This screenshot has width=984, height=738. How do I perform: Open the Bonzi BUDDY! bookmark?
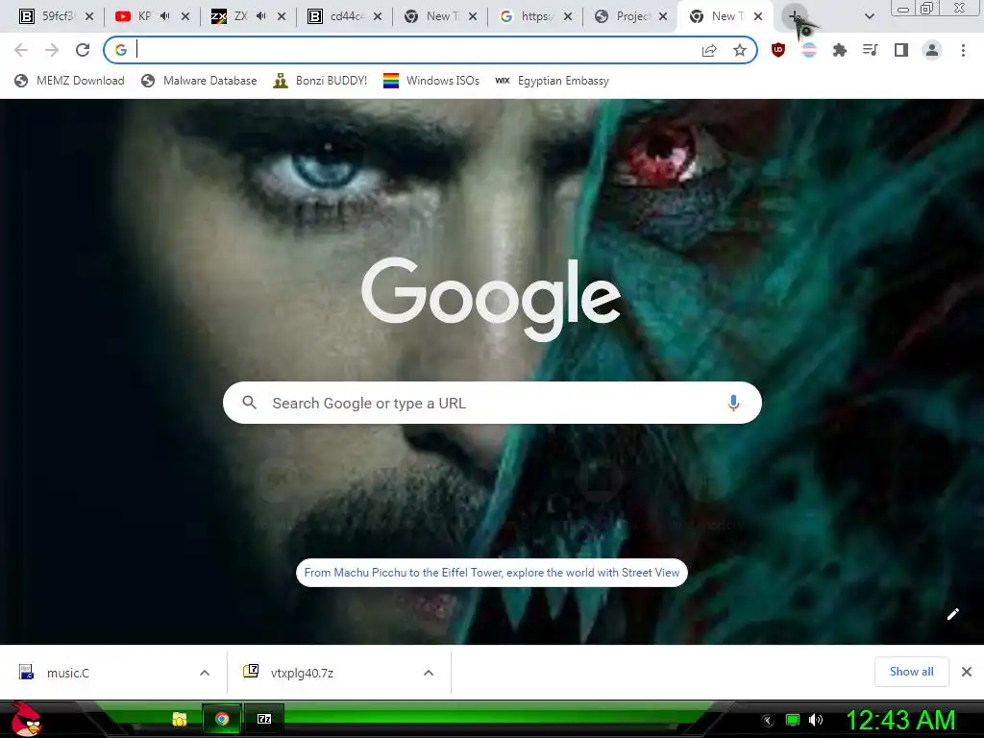(x=320, y=81)
